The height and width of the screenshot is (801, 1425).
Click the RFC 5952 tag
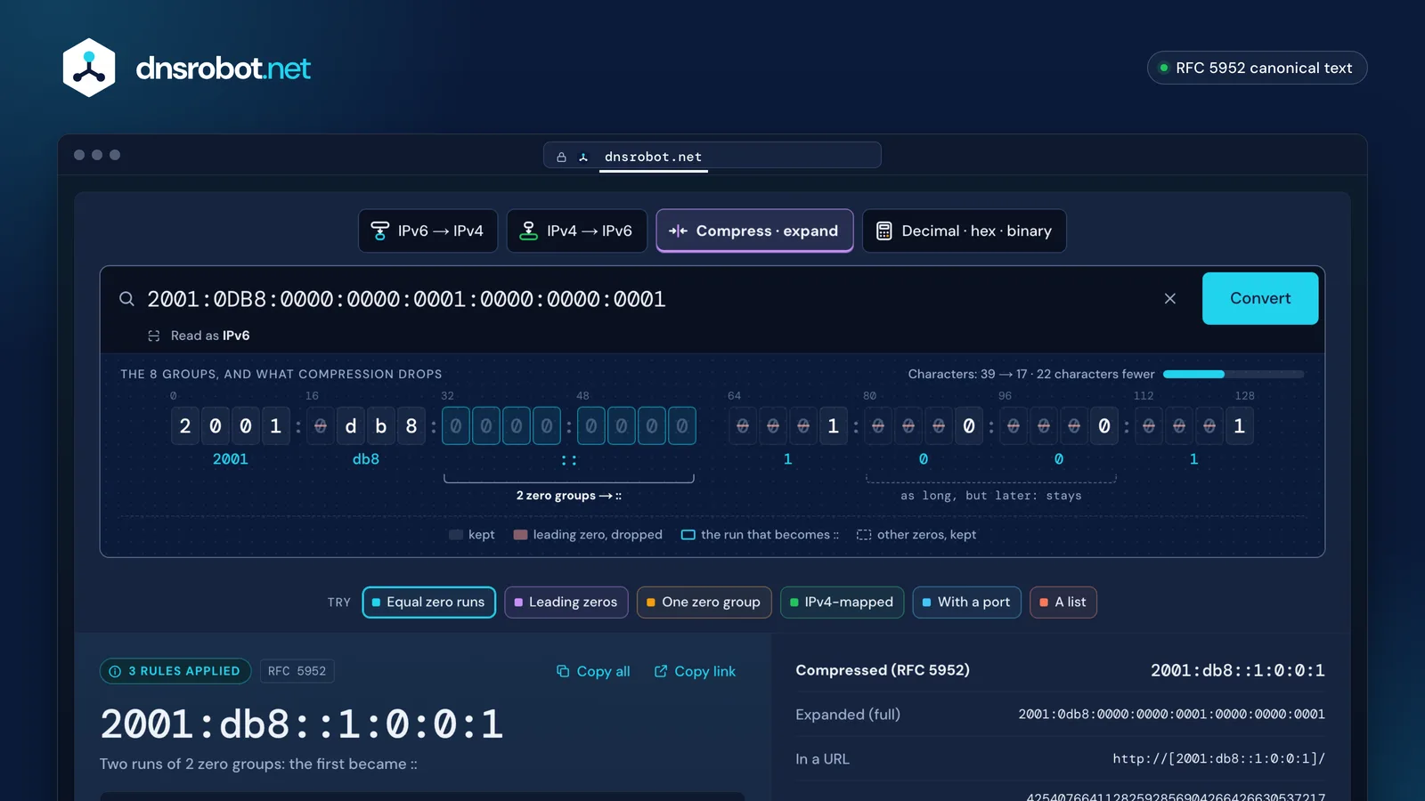tap(297, 671)
